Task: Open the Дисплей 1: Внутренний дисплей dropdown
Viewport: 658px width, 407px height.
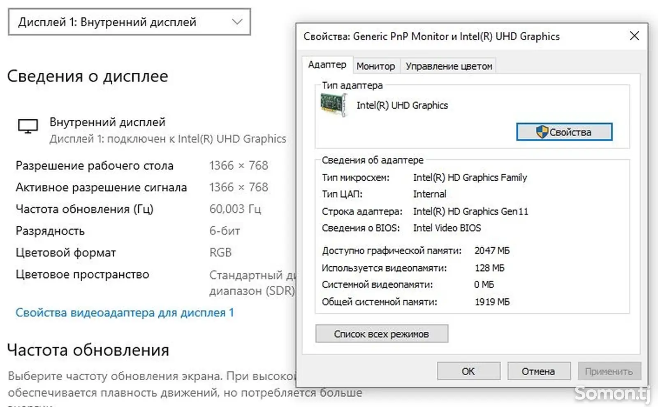Action: coord(129,22)
